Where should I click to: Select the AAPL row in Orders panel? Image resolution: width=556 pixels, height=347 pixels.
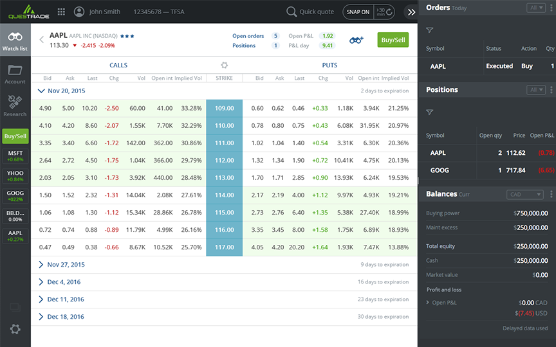487,66
